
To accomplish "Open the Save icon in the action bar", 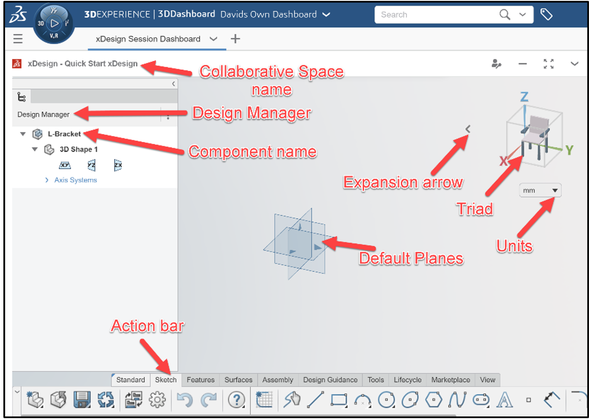I will tap(82, 400).
